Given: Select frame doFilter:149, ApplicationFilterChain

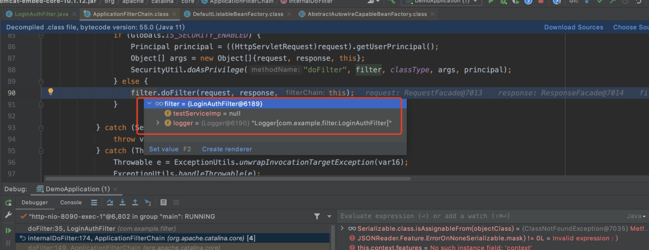Looking at the screenshot, I should [x=173, y=247].
